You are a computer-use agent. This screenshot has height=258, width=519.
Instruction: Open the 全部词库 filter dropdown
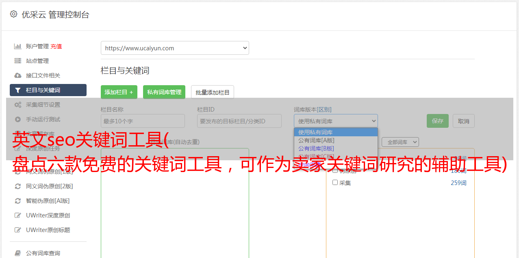(x=400, y=142)
